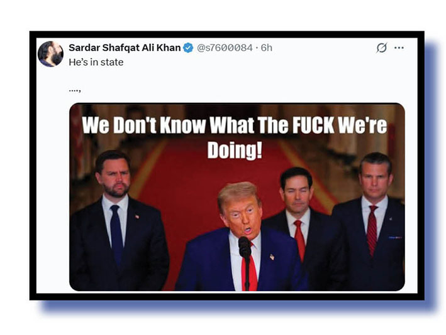The width and height of the screenshot is (446, 335).
Task: Click the flag pin on the speaker's lapel
Action: (x=272, y=257)
